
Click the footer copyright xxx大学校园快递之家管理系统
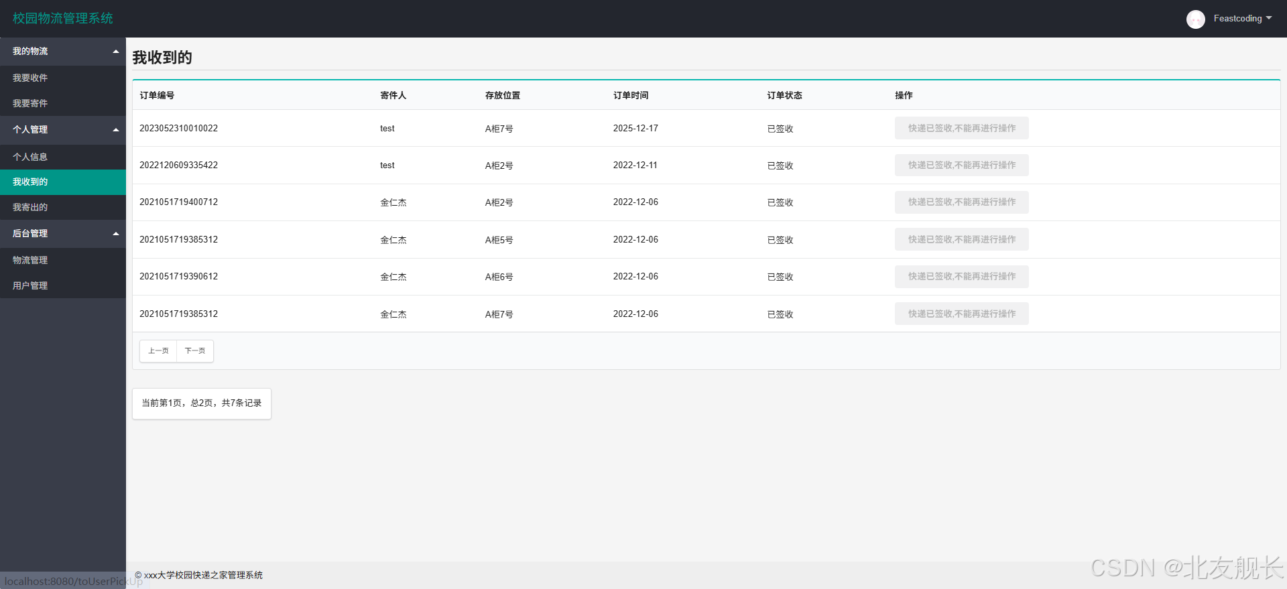click(199, 576)
